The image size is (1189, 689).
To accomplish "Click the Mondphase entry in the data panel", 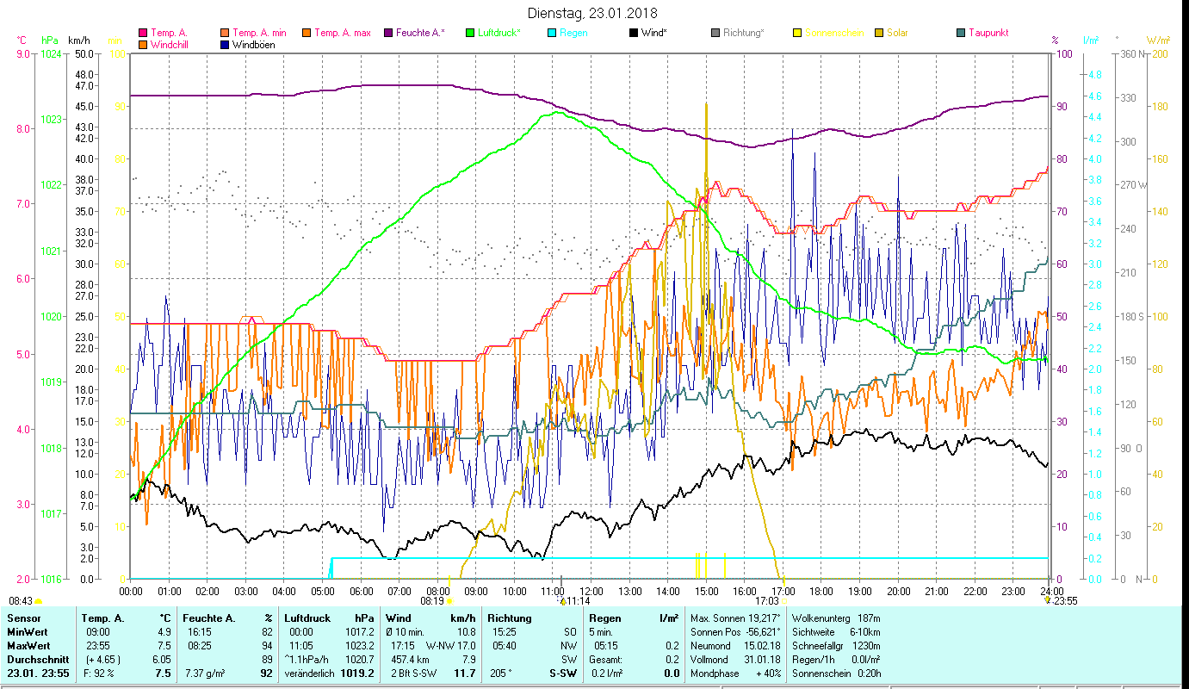I will click(x=713, y=673).
